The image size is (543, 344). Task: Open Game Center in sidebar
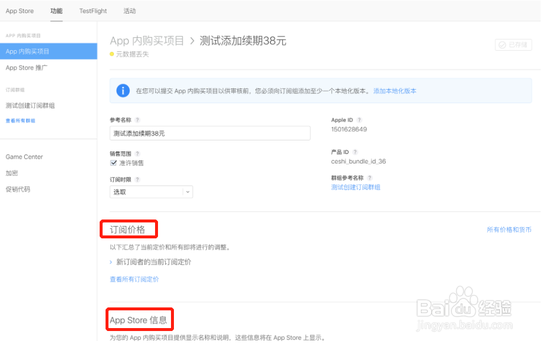(24, 156)
